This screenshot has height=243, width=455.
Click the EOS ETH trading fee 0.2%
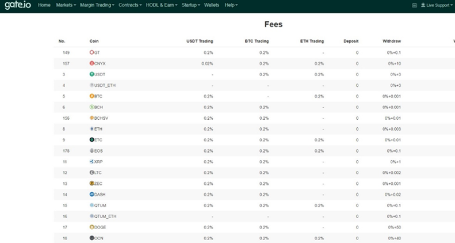coord(319,151)
